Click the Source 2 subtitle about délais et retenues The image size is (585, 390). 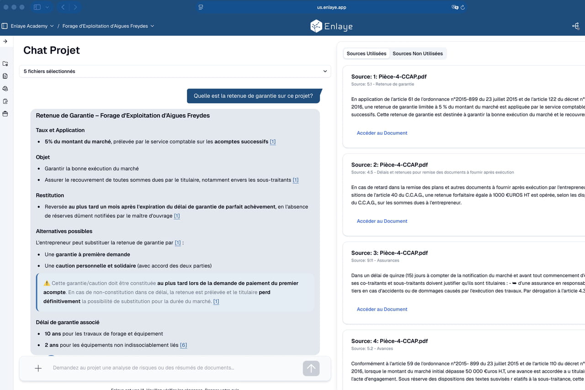[x=432, y=172]
